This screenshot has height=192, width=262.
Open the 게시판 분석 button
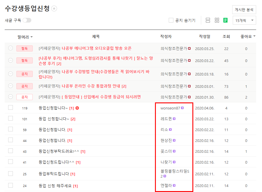click(x=244, y=10)
